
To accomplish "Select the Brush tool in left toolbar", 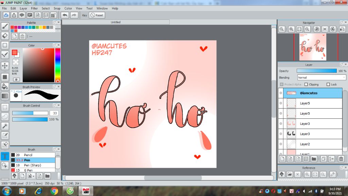I will pos(5,26).
